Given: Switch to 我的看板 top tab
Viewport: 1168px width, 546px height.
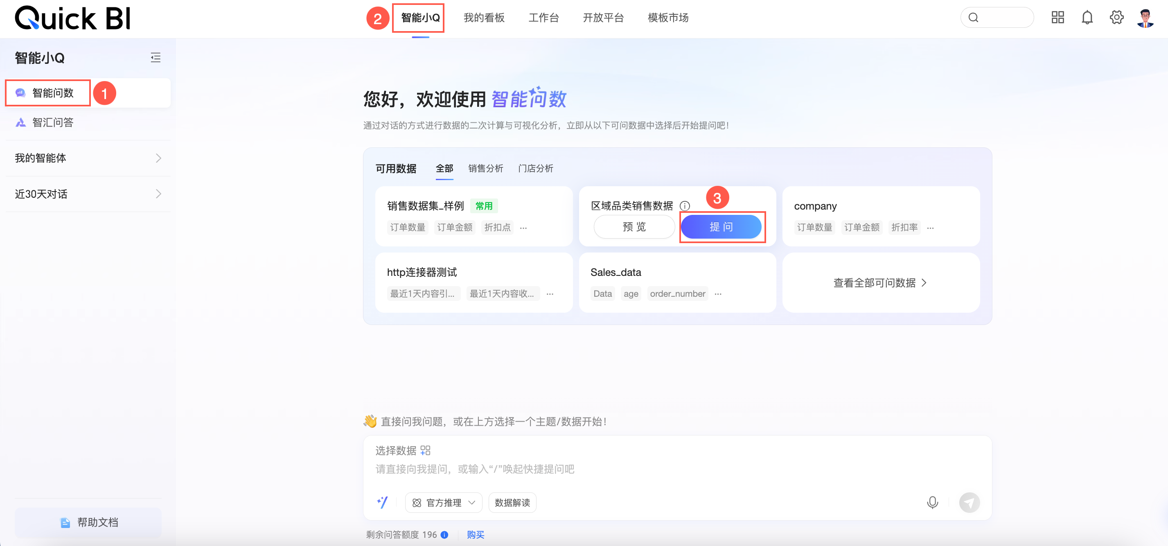Looking at the screenshot, I should [x=484, y=18].
